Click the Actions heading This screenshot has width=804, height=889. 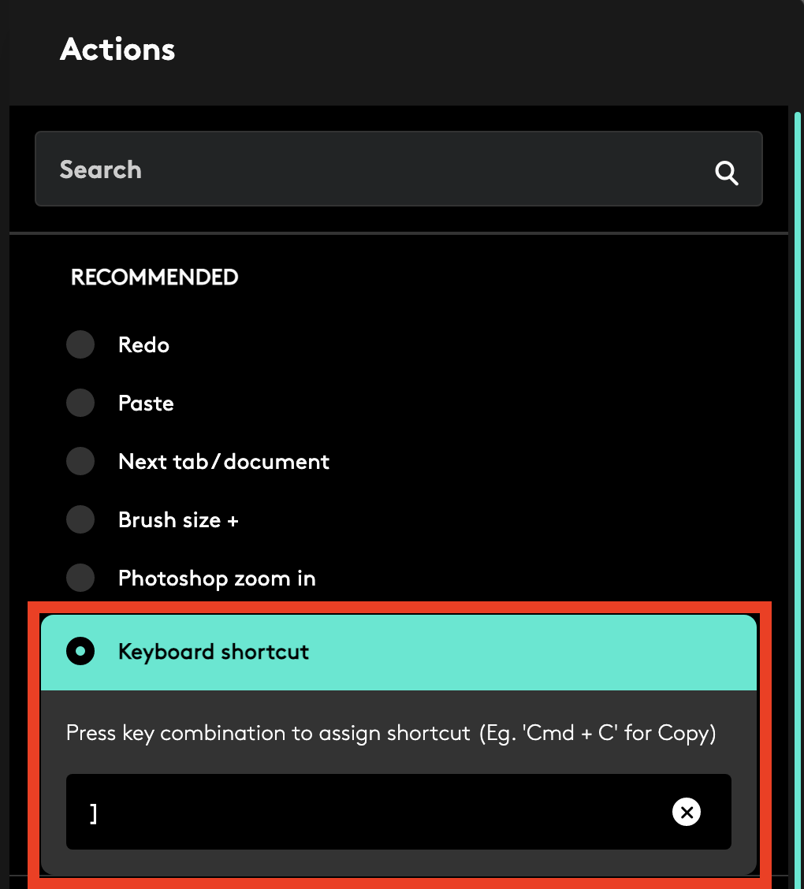[x=117, y=49]
